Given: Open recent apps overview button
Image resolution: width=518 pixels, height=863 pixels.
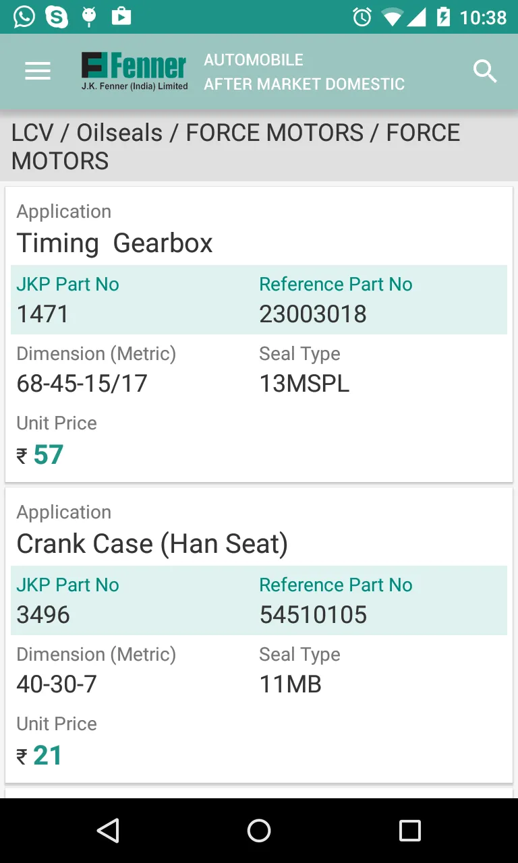Looking at the screenshot, I should coord(409,831).
